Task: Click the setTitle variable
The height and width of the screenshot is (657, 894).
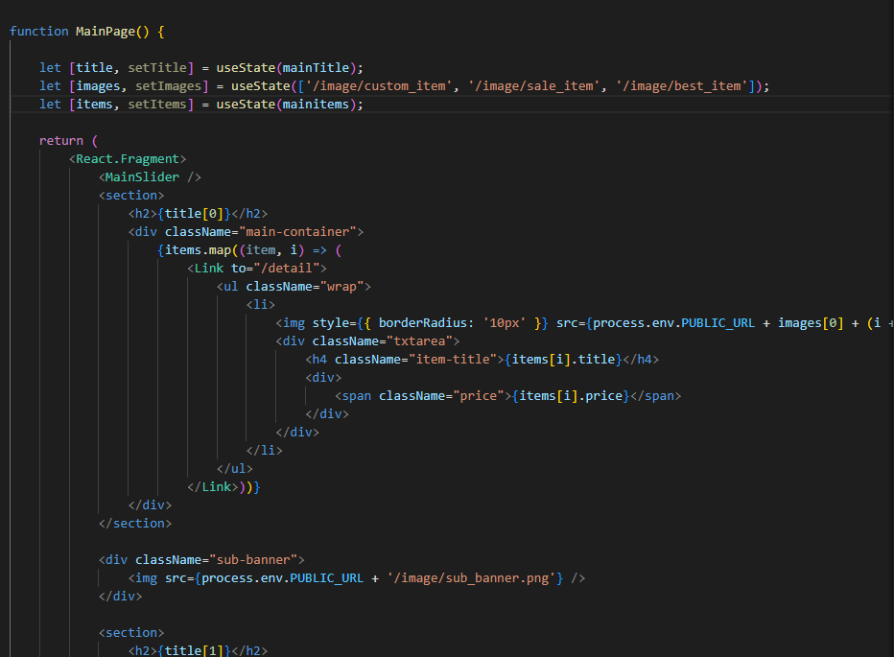Action: point(156,68)
